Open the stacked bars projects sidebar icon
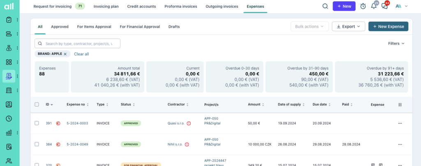The width and height of the screenshot is (421, 166). tap(9, 34)
